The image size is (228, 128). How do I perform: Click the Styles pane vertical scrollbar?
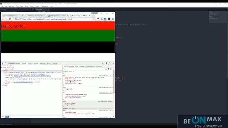[x=114, y=81]
